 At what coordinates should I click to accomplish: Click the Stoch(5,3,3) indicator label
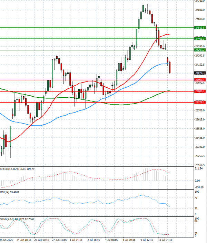point(17,219)
